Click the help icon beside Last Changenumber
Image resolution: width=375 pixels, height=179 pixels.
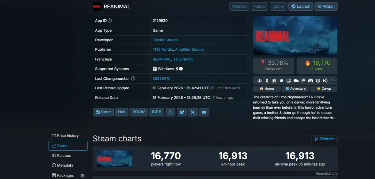(x=133, y=79)
